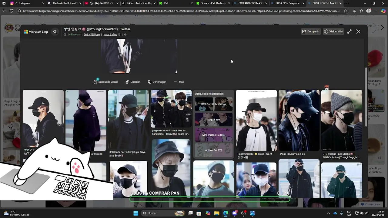Start Búsqueda visual on this image

pyautogui.click(x=105, y=82)
